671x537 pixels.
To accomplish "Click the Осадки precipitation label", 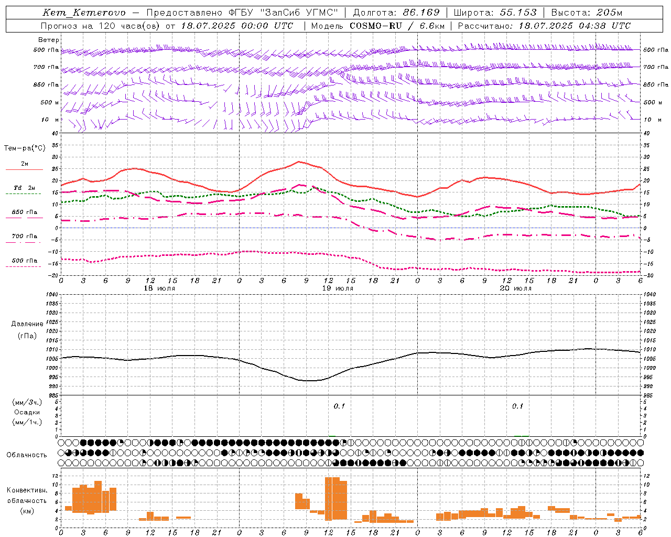I will point(27,412).
